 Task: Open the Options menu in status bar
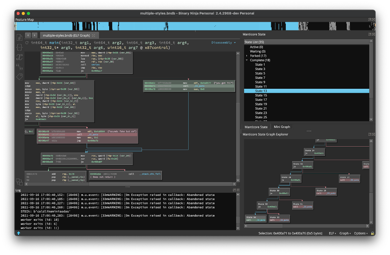point(361,233)
